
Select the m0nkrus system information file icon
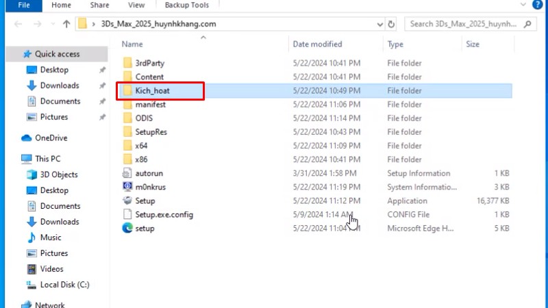tap(127, 187)
